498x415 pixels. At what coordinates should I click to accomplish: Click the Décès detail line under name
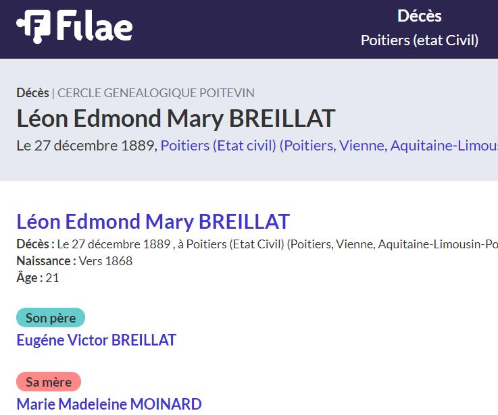[257, 244]
